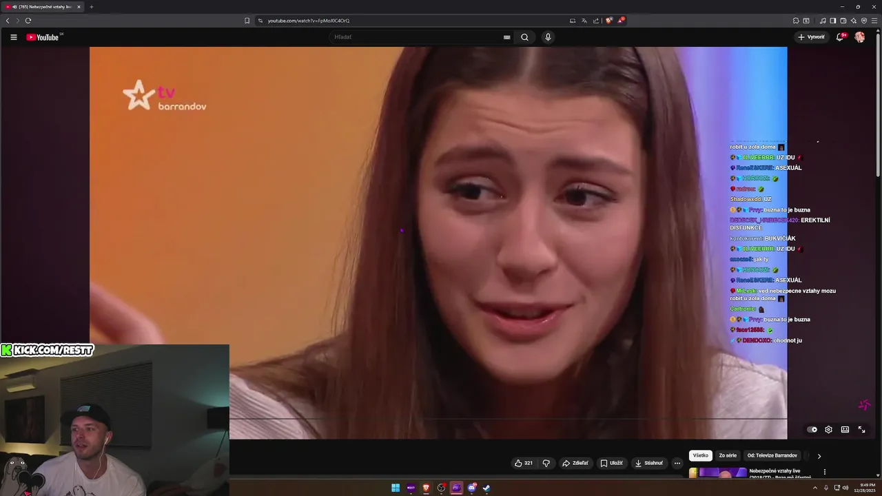
Task: Share this page from address bar
Action: pyautogui.click(x=596, y=21)
